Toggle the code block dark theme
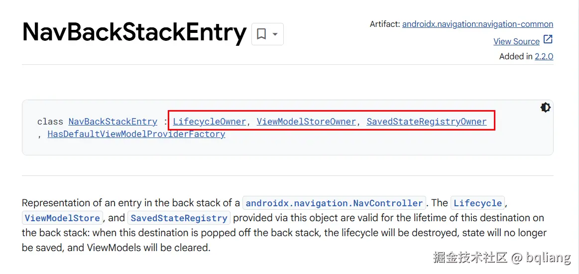 (545, 108)
